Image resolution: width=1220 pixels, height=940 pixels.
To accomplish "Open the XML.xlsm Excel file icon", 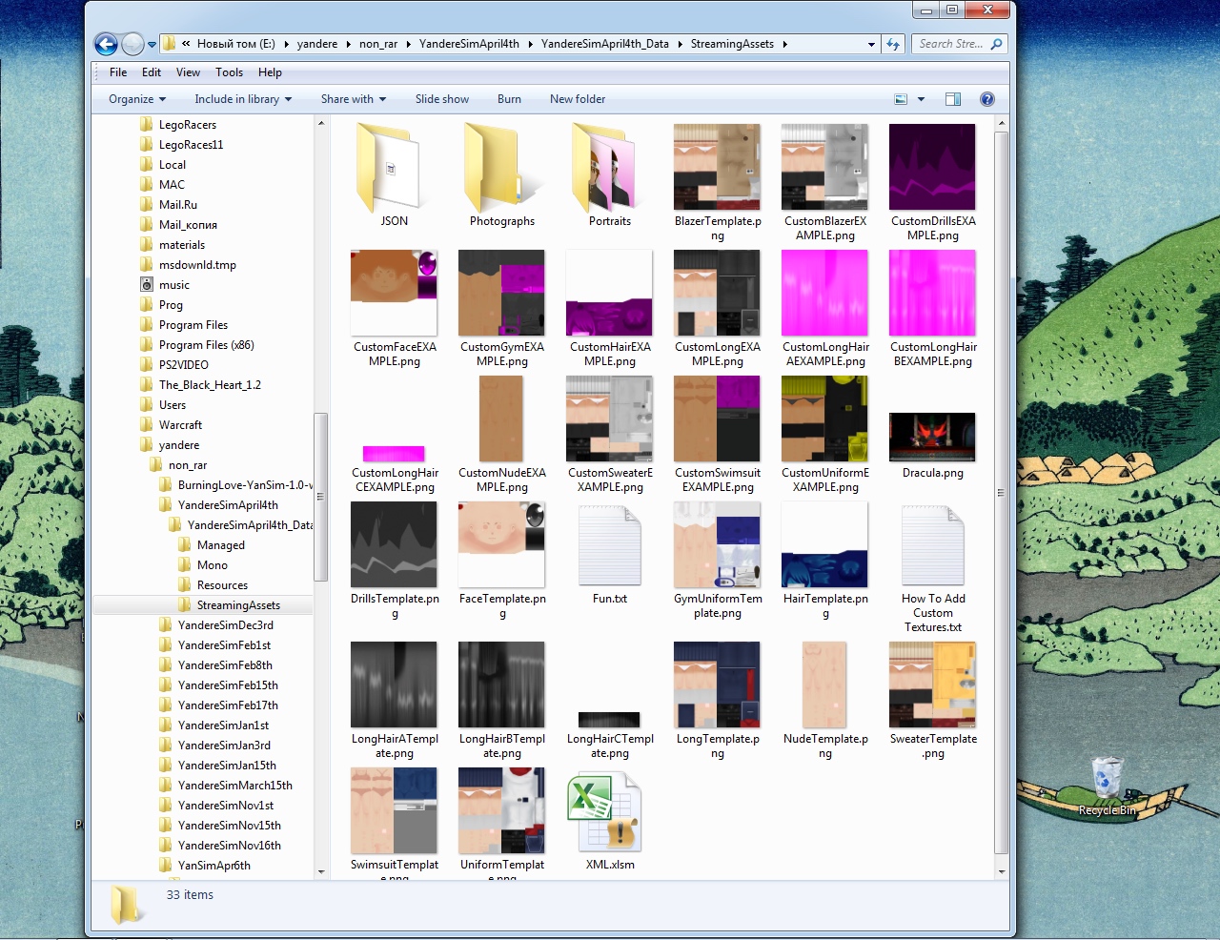I will pyautogui.click(x=604, y=811).
